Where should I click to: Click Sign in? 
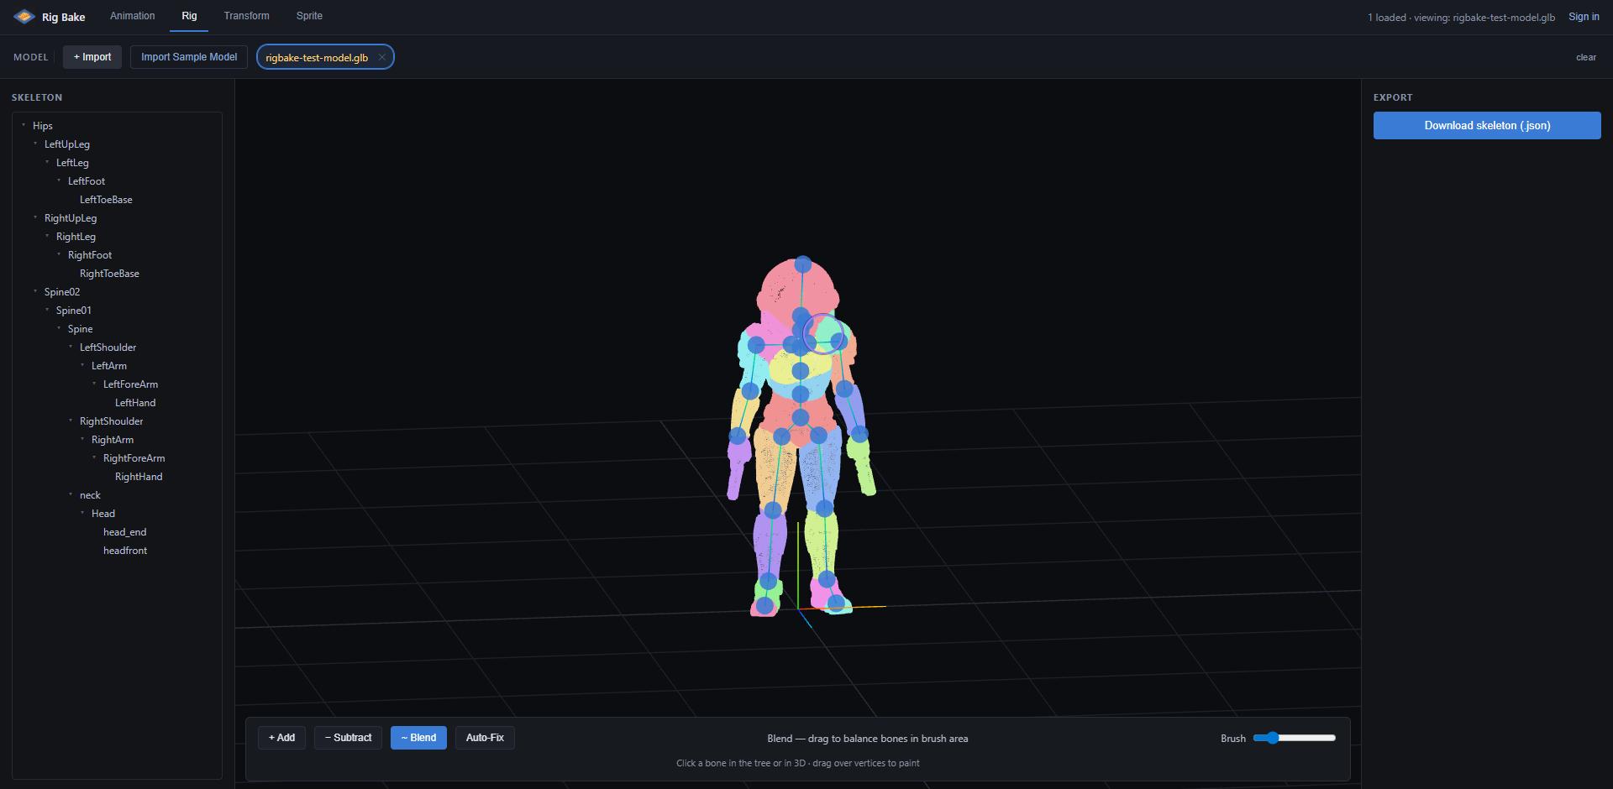1584,17
